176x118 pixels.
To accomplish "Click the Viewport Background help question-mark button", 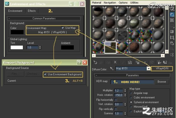I will (79, 62).
